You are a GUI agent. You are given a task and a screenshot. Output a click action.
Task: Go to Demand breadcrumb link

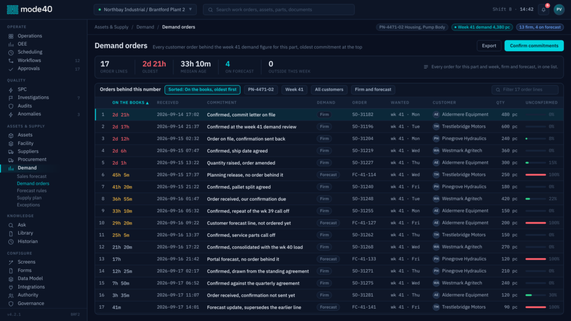point(146,27)
